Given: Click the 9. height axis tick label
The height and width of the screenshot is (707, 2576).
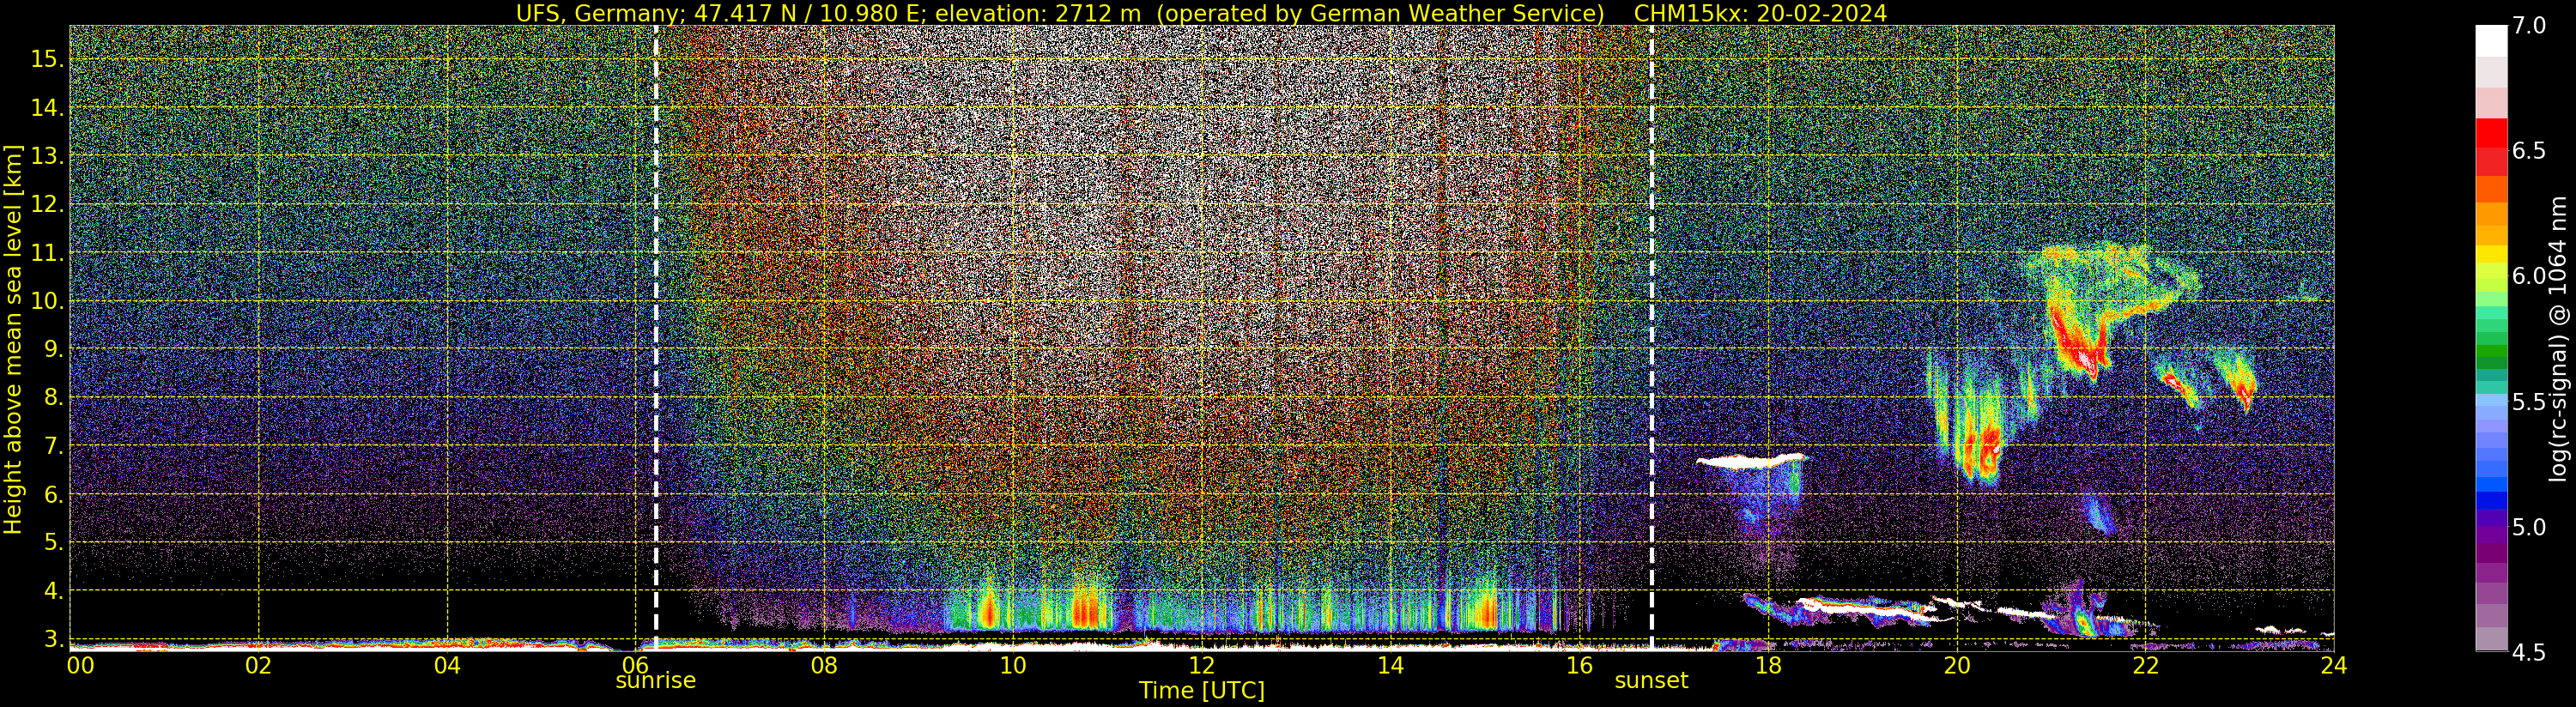Looking at the screenshot, I should pyautogui.click(x=53, y=349).
